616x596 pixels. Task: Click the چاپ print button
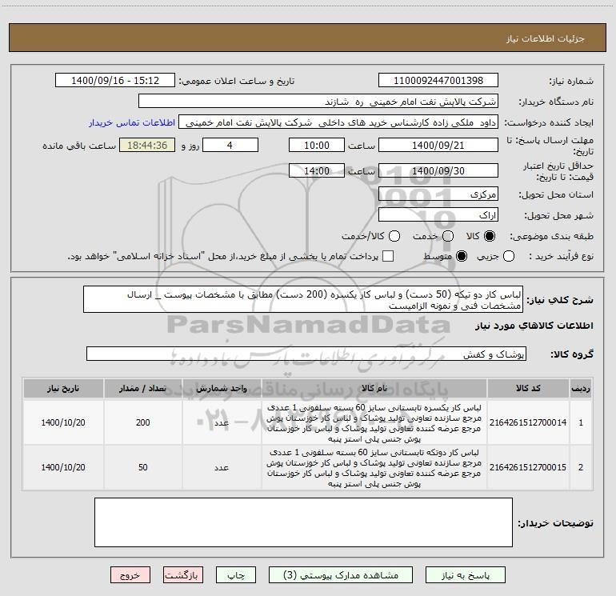coord(236,575)
